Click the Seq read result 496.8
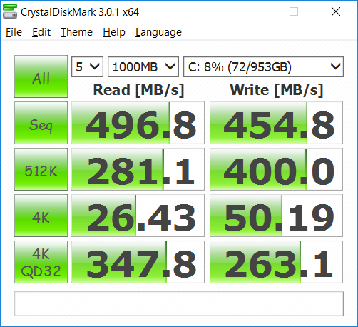The height and width of the screenshot is (327, 358). [138, 123]
